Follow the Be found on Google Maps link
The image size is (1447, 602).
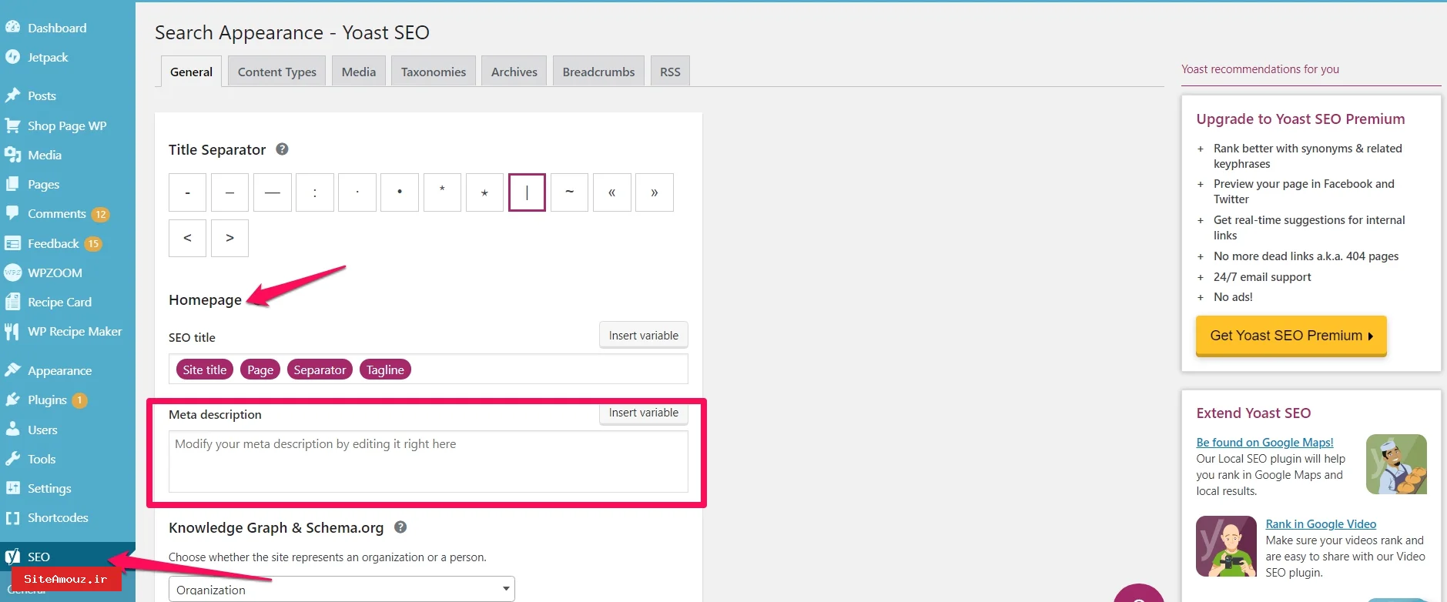coord(1264,442)
